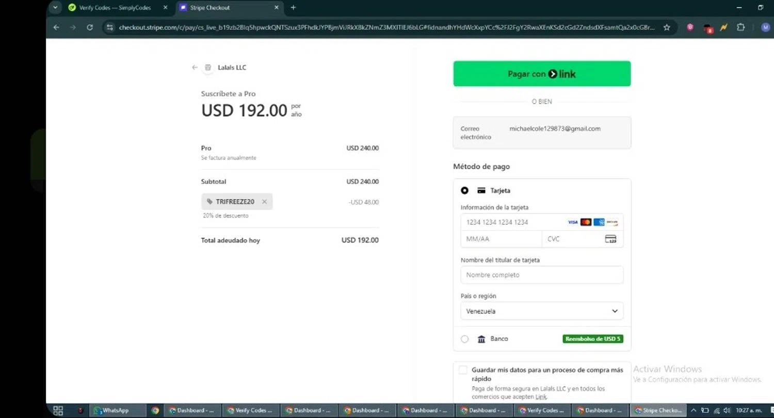Screen dimensions: 774x418
Task: Open the Stripe Checkout taskbar window
Action: tap(658, 410)
